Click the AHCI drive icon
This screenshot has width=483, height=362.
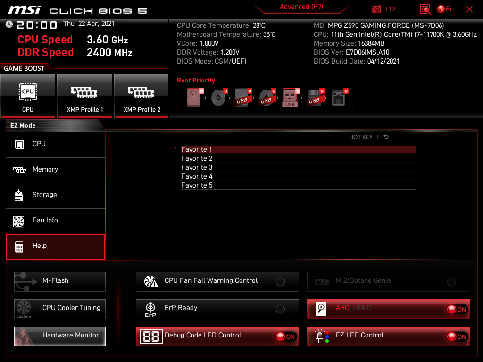321,309
